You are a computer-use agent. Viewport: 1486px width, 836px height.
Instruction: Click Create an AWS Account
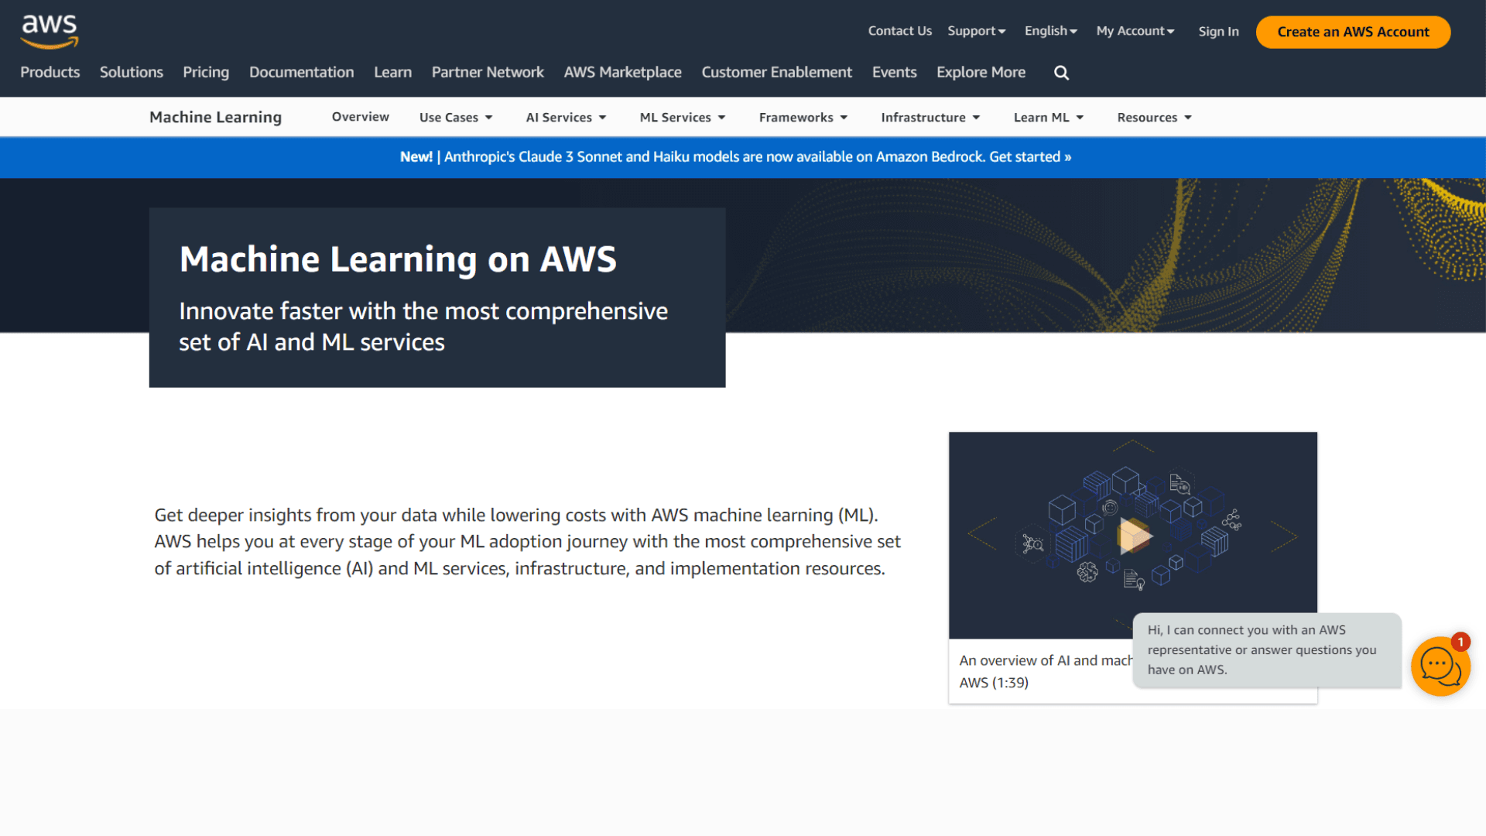tap(1352, 32)
